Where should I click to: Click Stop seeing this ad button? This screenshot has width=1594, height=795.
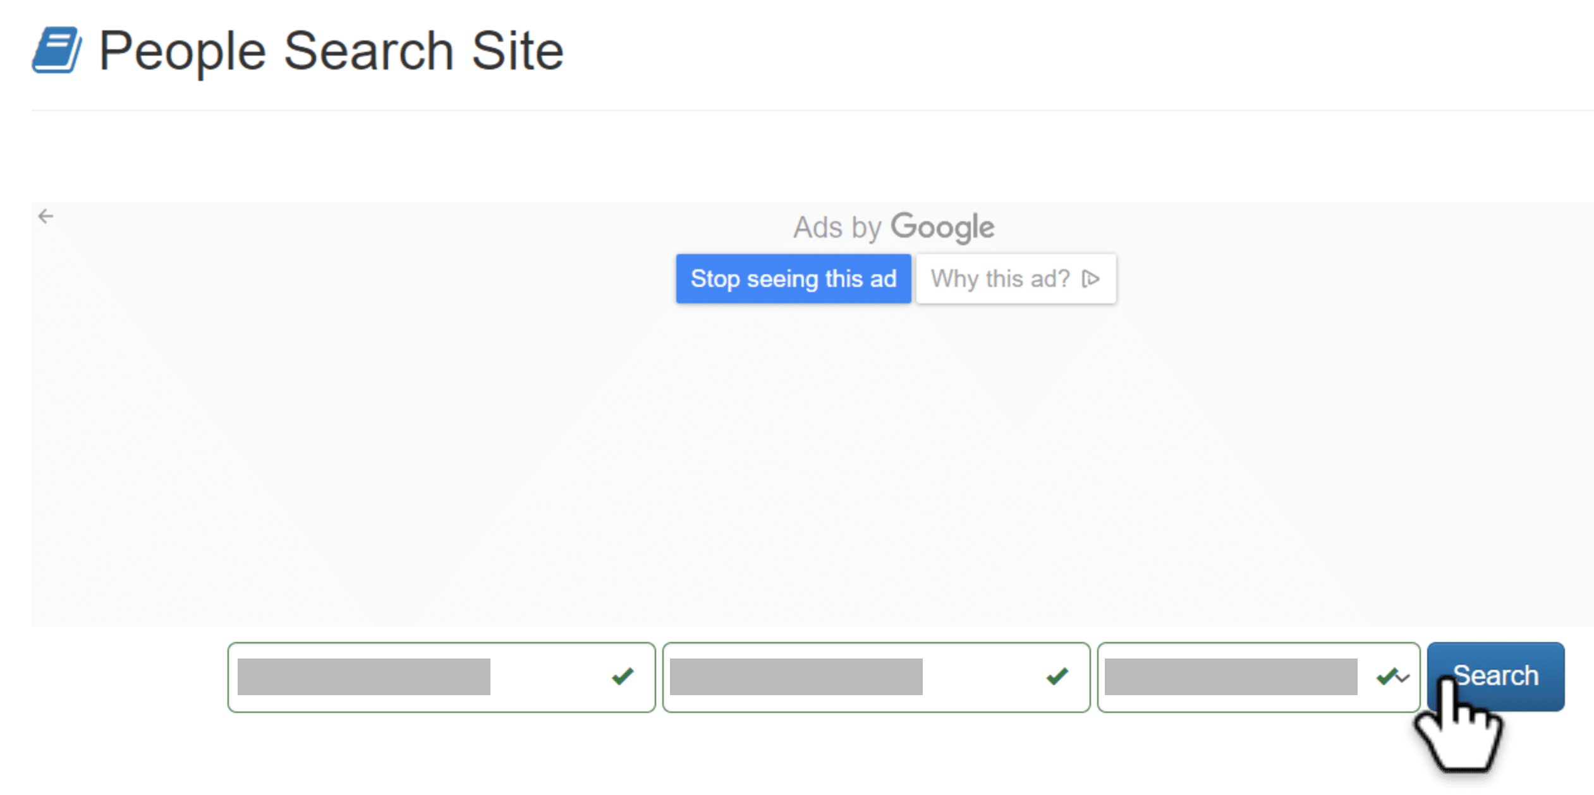(793, 279)
